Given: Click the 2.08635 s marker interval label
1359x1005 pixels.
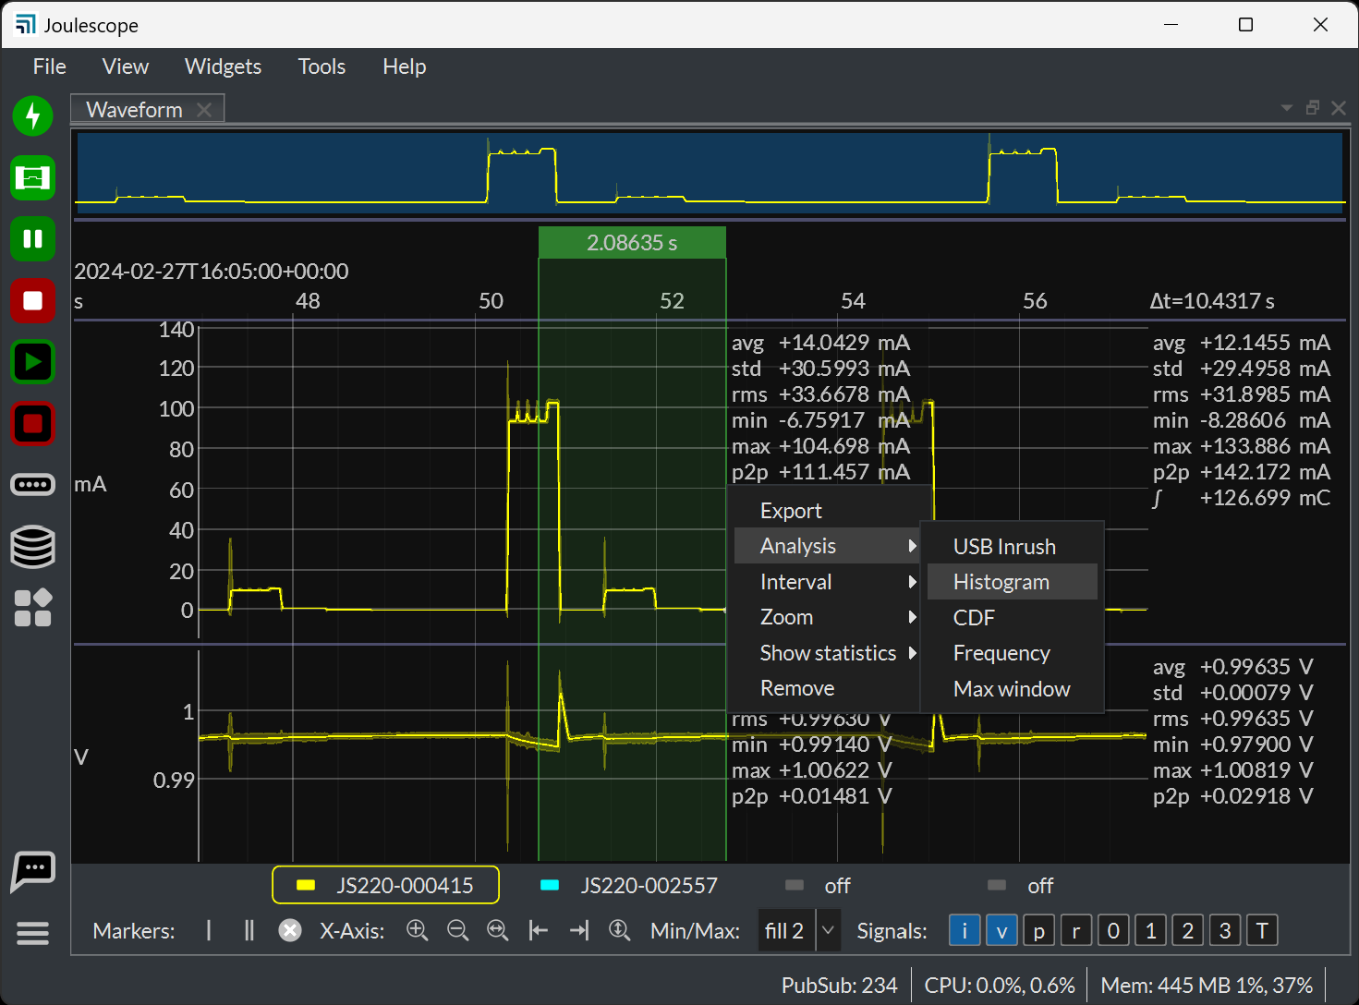Looking at the screenshot, I should click(x=632, y=243).
